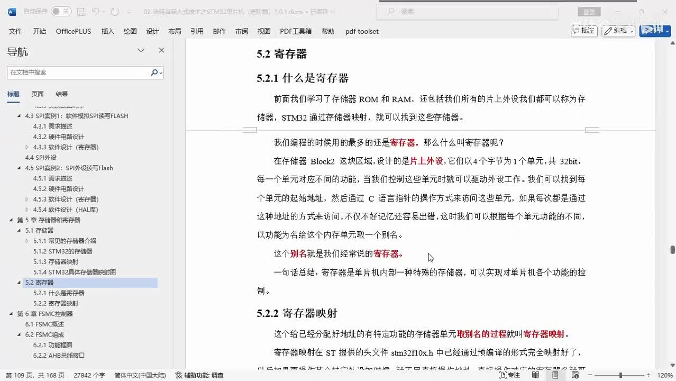Viewport: 676px width, 381px height.
Task: Click the Save icon in title bar
Action: (81, 11)
